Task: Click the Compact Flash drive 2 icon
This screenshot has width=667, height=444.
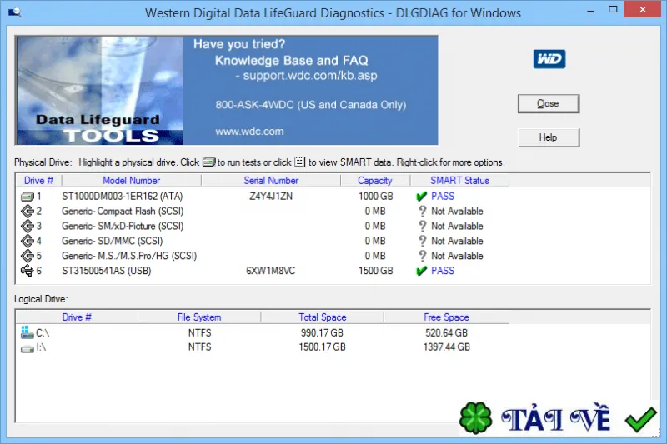Action: pos(28,211)
